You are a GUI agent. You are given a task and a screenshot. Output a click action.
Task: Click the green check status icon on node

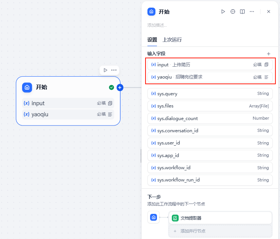(111, 88)
